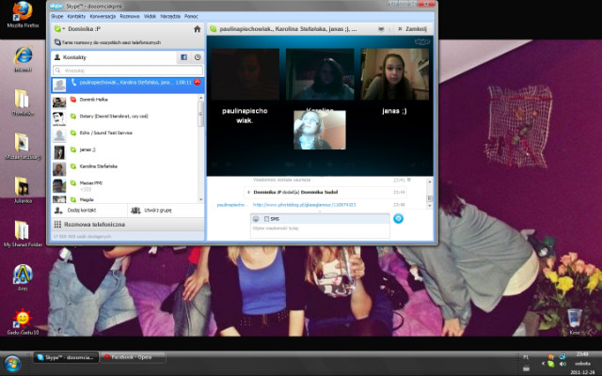Switch to Skype taskbar button
This screenshot has width=602, height=376.
pos(66,357)
